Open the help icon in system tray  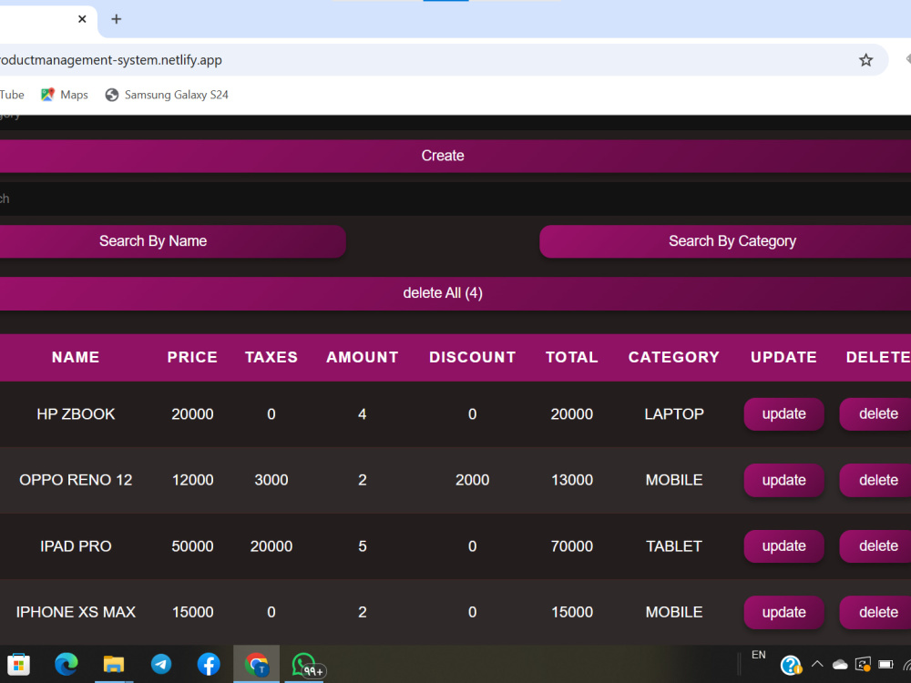point(791,665)
